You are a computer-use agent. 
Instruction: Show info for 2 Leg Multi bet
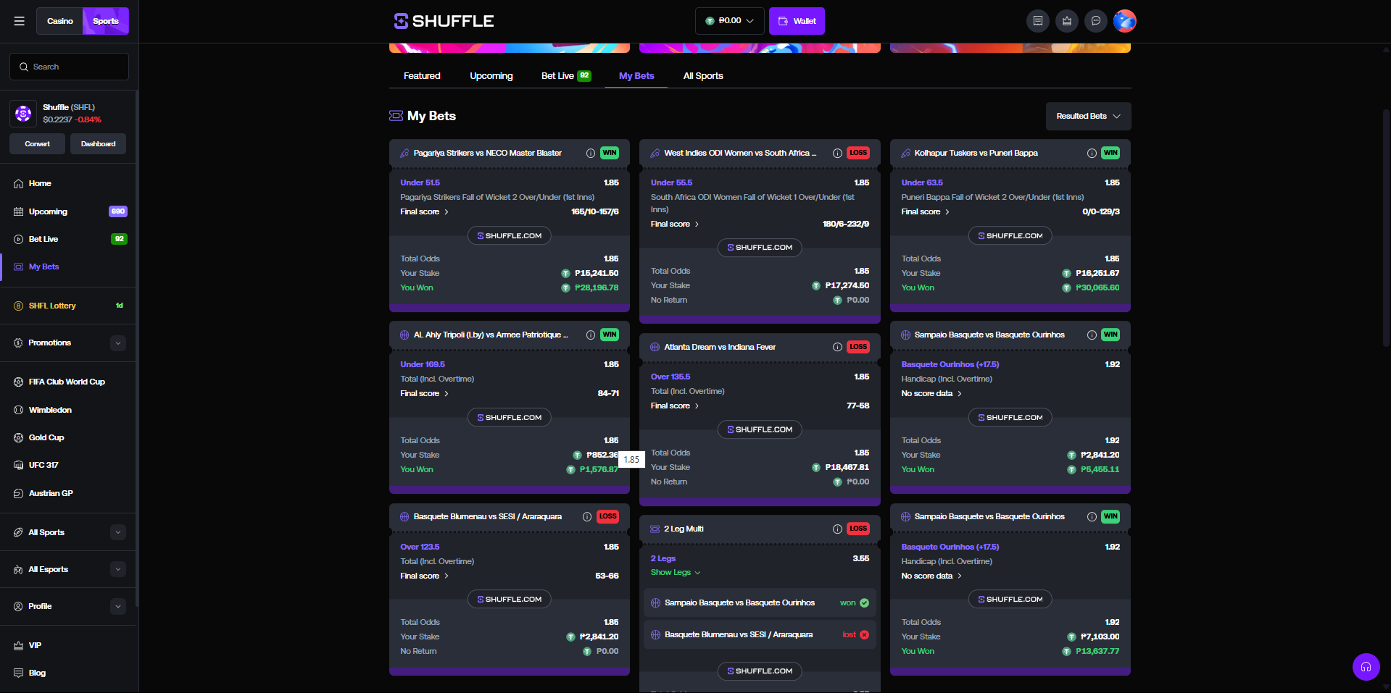coord(837,529)
